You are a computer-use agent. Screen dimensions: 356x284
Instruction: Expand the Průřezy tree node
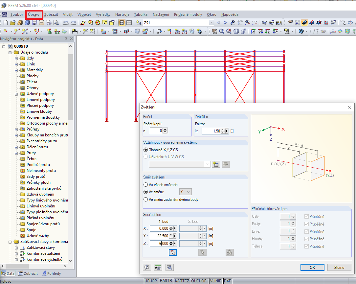point(16,130)
